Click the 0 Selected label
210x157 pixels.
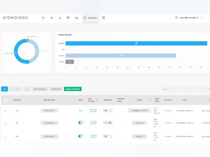[56, 89]
